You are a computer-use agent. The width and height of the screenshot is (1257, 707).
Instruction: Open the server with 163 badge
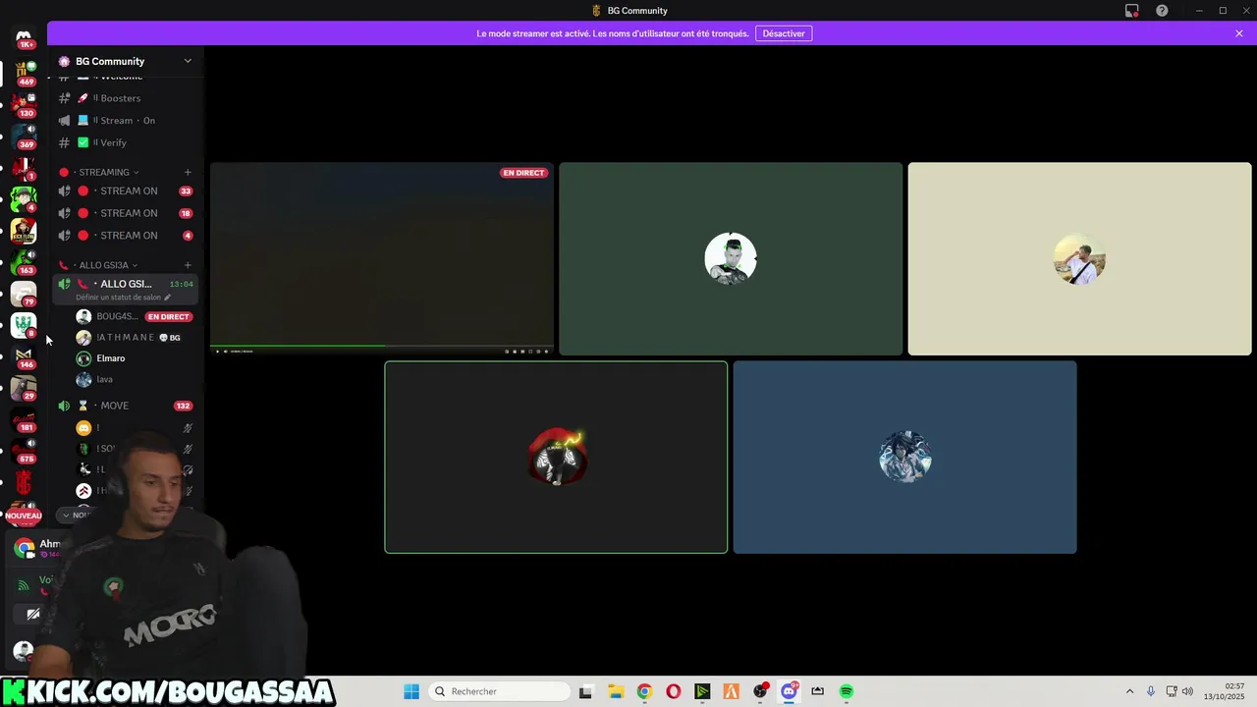24,261
